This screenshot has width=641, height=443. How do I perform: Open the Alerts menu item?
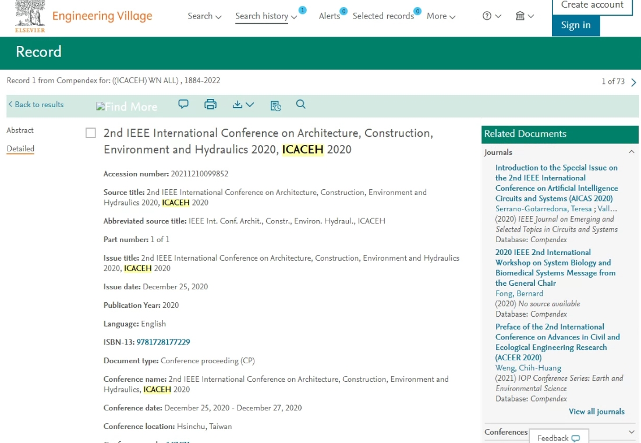pos(329,16)
